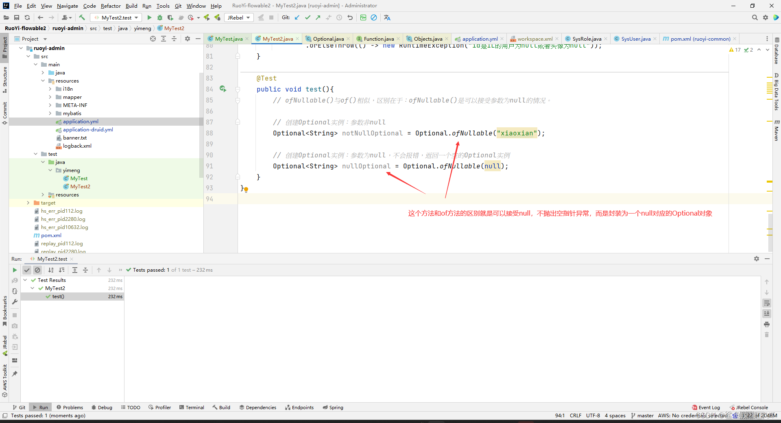Open the Dependencies tool window

[x=258, y=407]
